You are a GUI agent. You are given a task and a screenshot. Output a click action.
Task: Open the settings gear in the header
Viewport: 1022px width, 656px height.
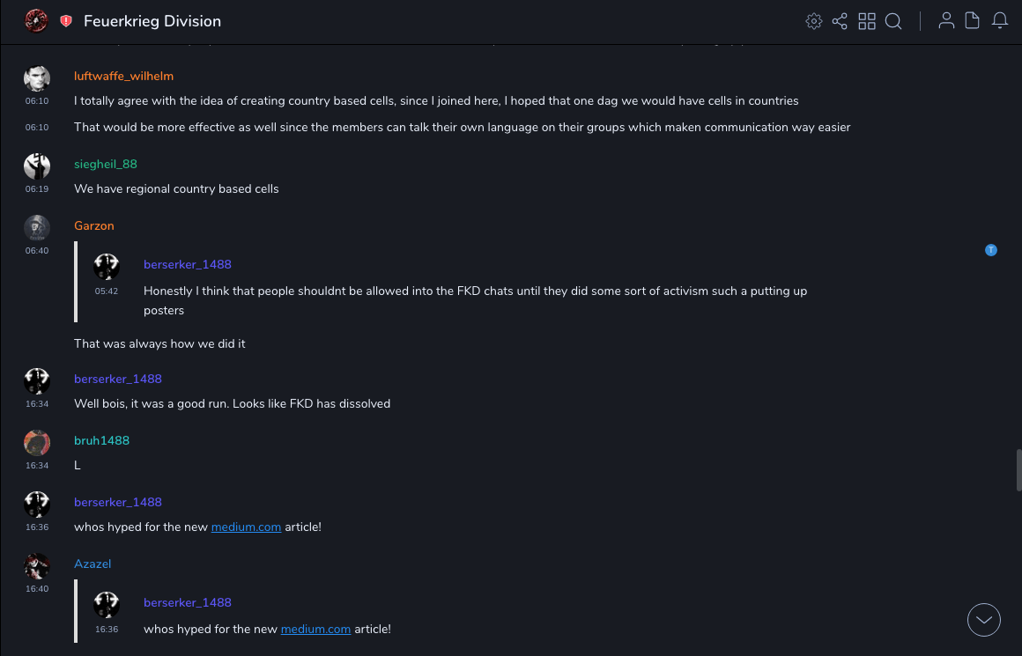[x=814, y=21]
